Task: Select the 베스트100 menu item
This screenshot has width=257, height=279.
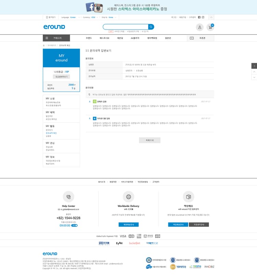Action: point(104,38)
